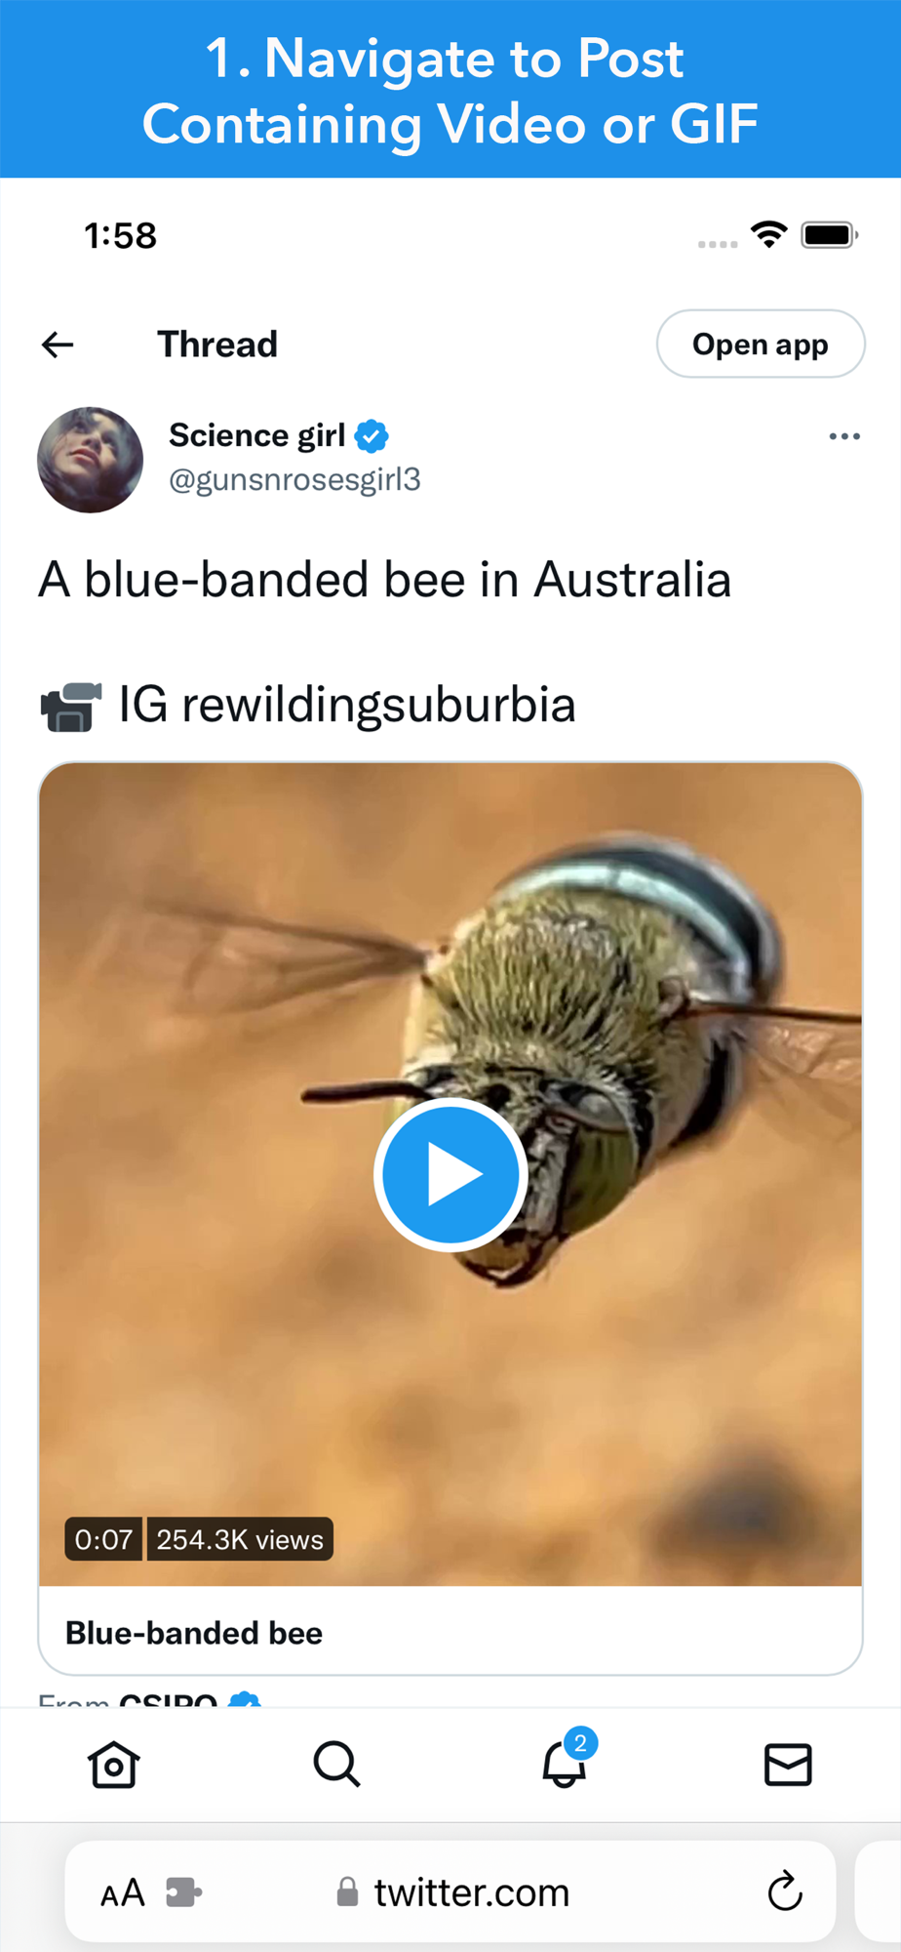901x1952 pixels.
Task: Open the AA page settings menu
Action: pyautogui.click(x=123, y=1893)
